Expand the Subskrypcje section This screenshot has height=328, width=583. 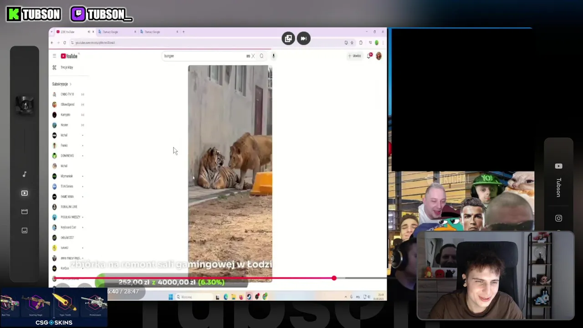coord(62,84)
